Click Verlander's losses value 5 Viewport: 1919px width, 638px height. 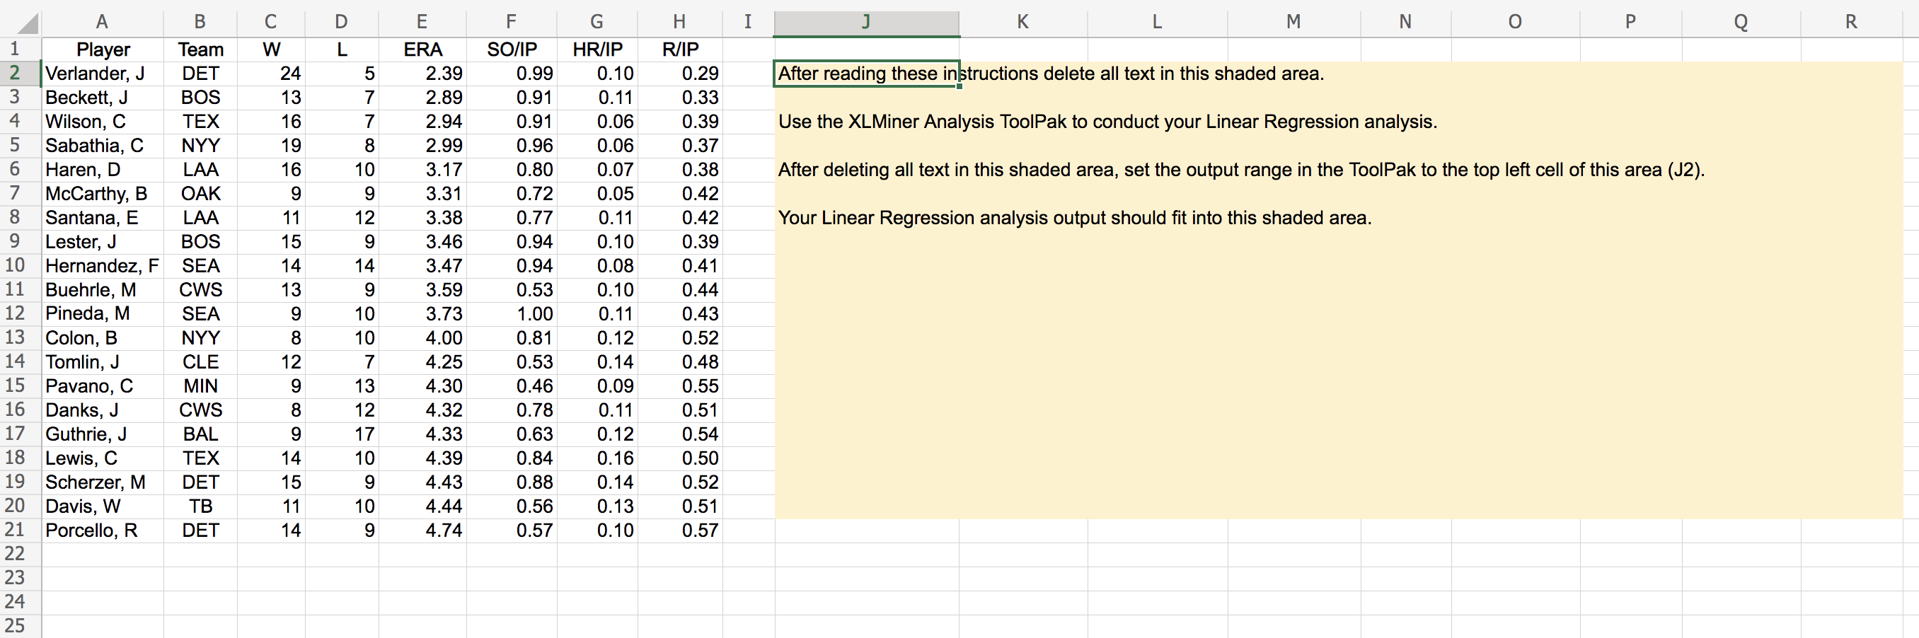tap(342, 74)
